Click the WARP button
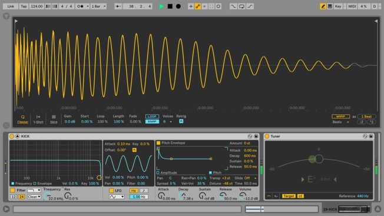This screenshot has height=216, width=384. 340,117
